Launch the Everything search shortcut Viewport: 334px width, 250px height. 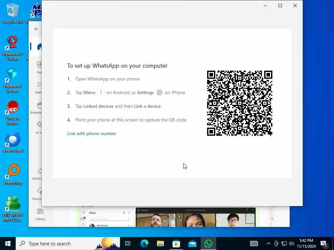point(13,174)
